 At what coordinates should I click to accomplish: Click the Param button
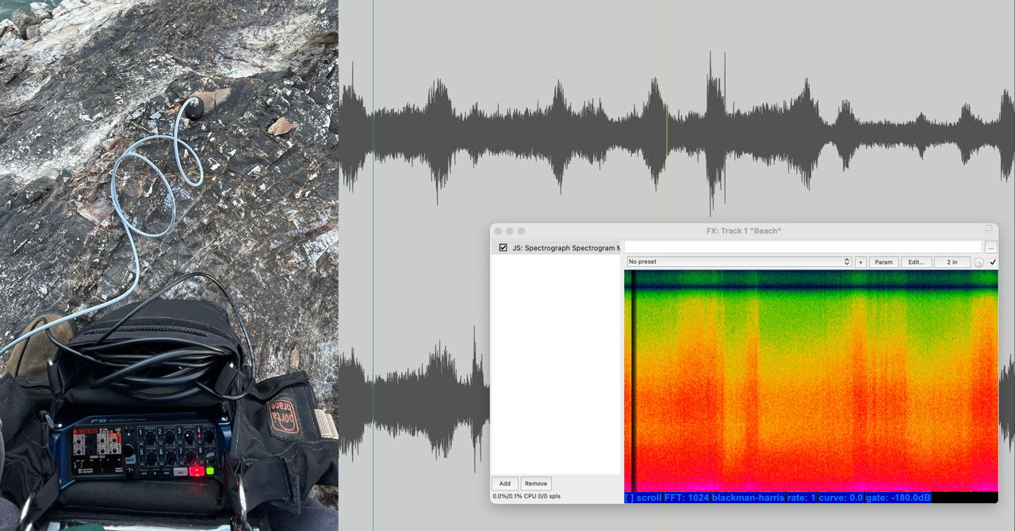click(x=883, y=262)
